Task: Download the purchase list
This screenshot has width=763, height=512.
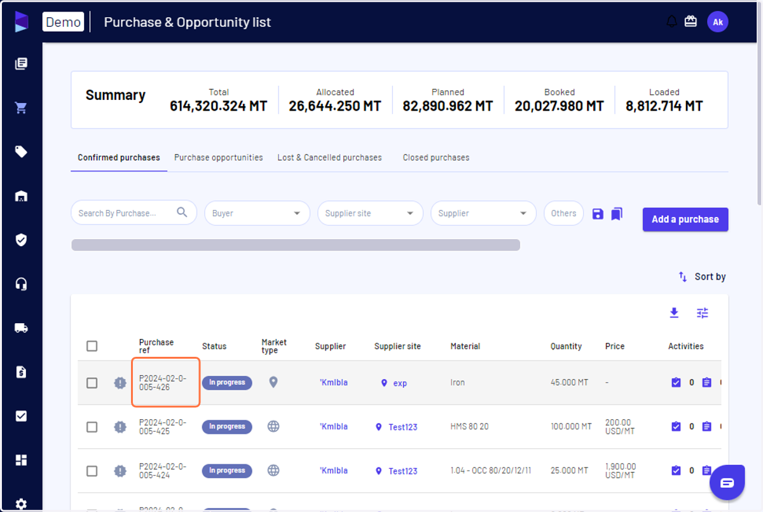Action: (674, 312)
